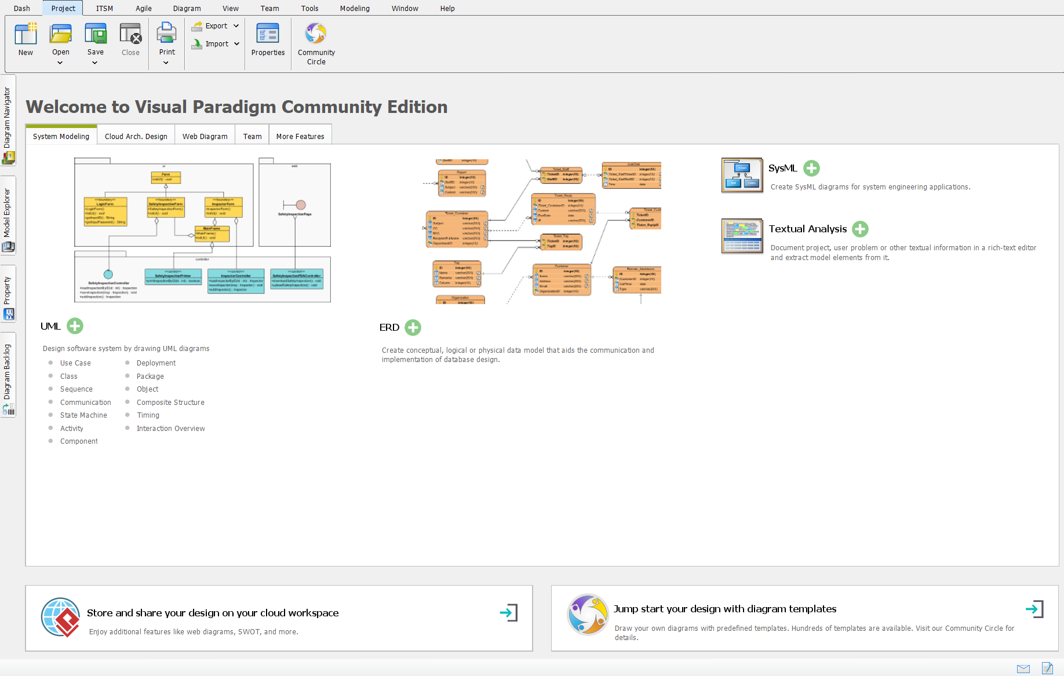Screen dimensions: 1064x676
Task: Open the Window menu tab
Action: pyautogui.click(x=405, y=8)
